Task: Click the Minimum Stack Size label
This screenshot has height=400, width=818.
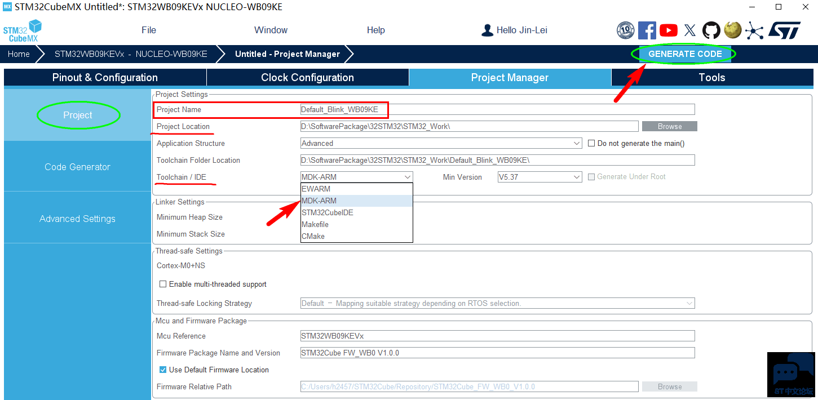Action: (x=191, y=234)
